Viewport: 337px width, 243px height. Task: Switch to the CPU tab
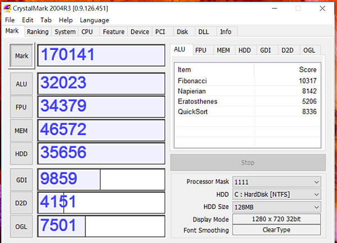(89, 32)
